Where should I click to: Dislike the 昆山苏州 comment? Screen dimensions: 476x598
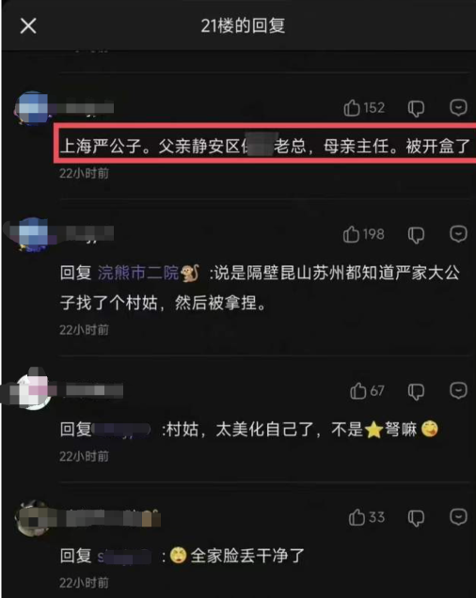point(416,235)
